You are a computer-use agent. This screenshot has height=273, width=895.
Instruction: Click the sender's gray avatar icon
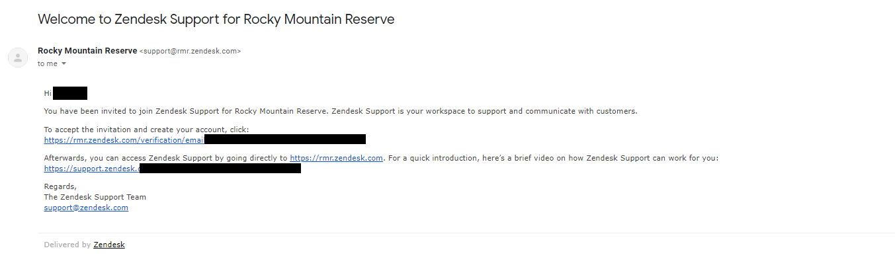click(x=18, y=58)
